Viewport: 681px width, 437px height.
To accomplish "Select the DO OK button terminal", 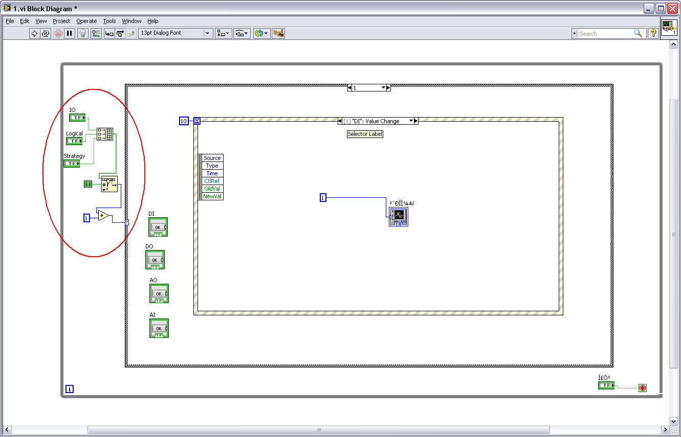I will (155, 260).
